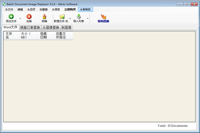Sort by the 档案日期 column header
The height and width of the screenshot is (133, 200).
click(46, 35)
